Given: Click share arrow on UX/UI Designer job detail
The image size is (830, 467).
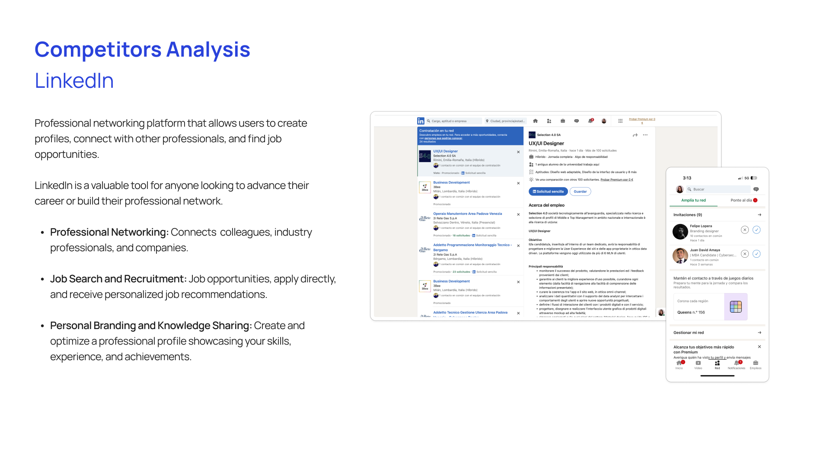Looking at the screenshot, I should [x=635, y=135].
